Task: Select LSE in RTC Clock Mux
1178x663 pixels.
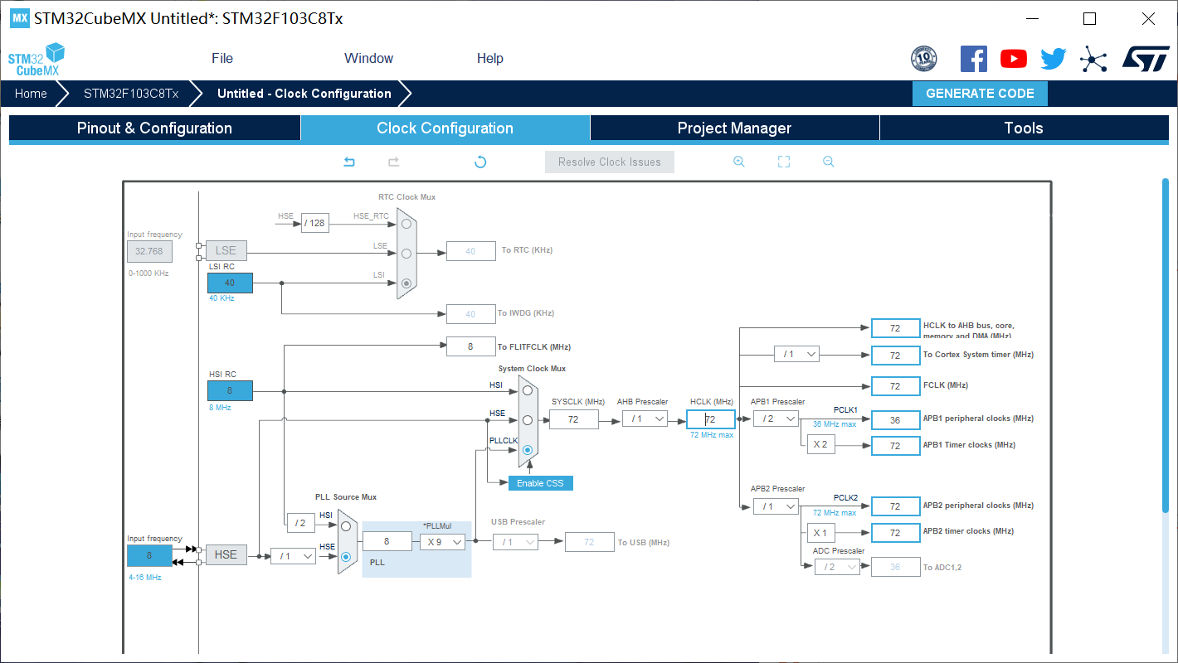Action: (x=406, y=254)
